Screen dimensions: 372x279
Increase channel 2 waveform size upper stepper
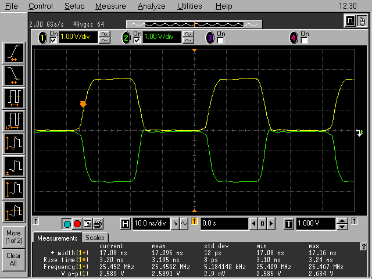pos(188,34)
